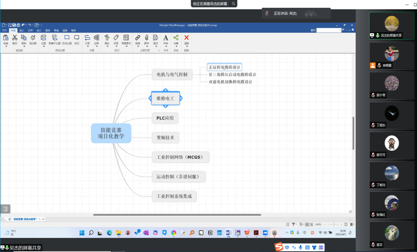
Task: Click the search (查找) input field
Action: pos(328,30)
